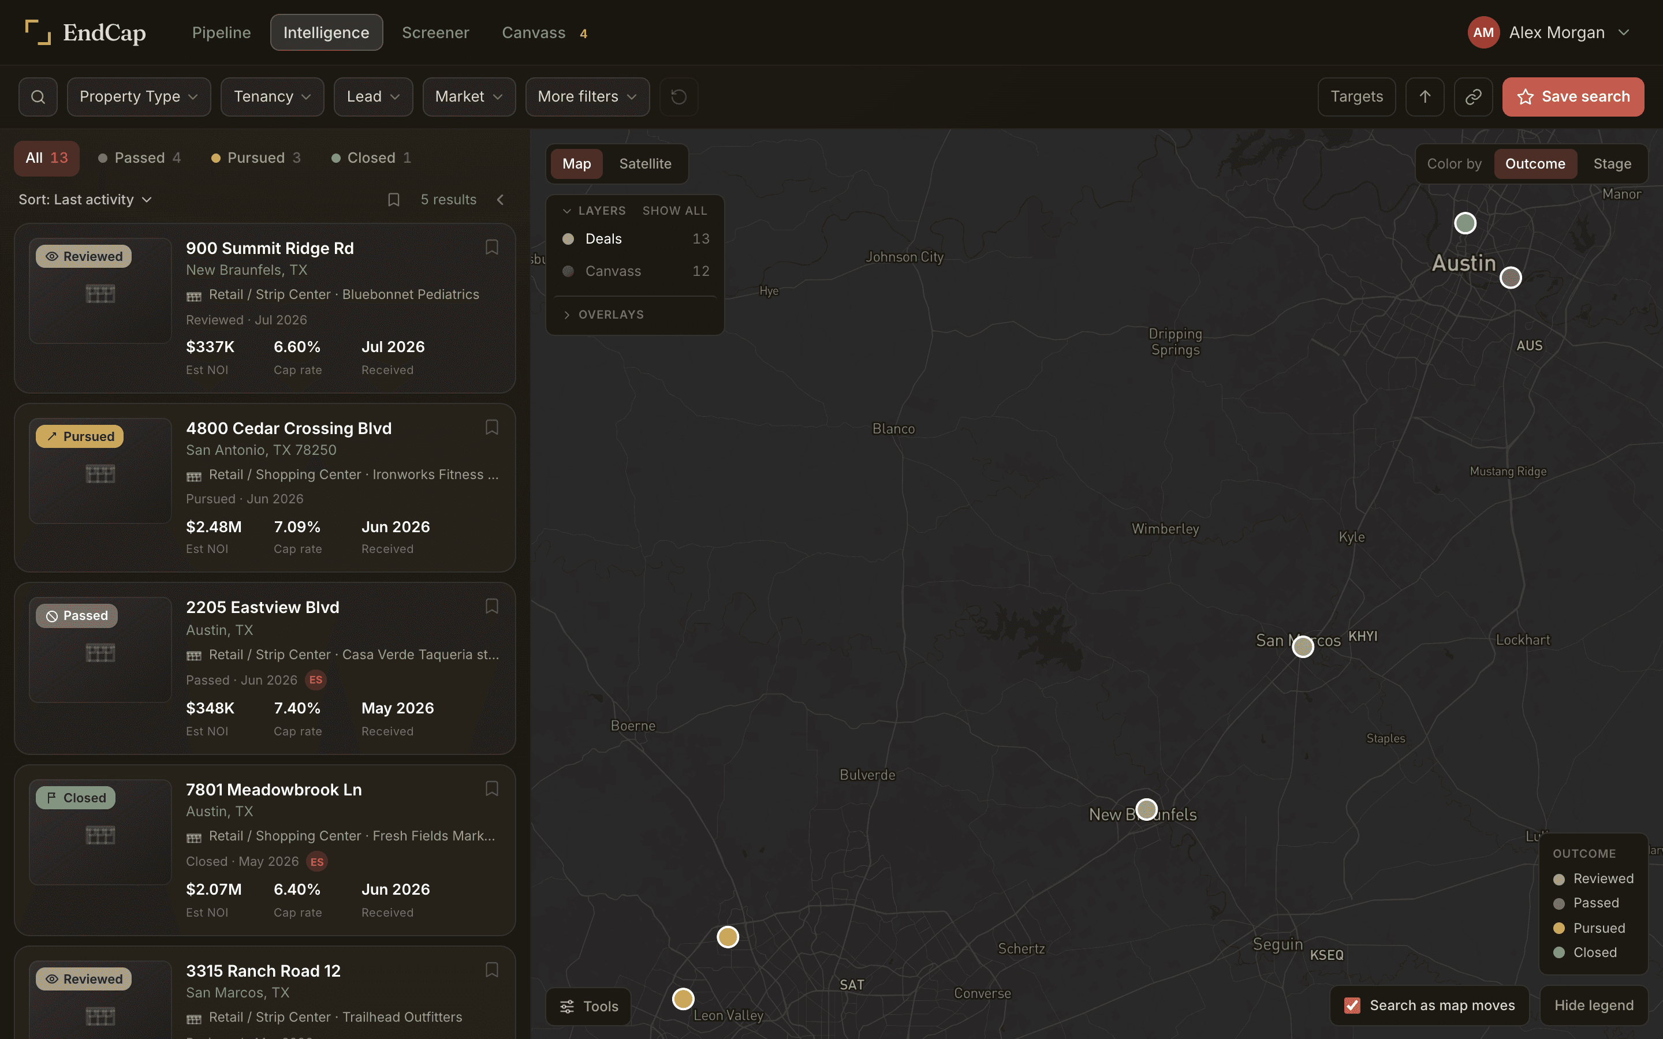
Task: Expand the Overlays section
Action: pyautogui.click(x=604, y=315)
